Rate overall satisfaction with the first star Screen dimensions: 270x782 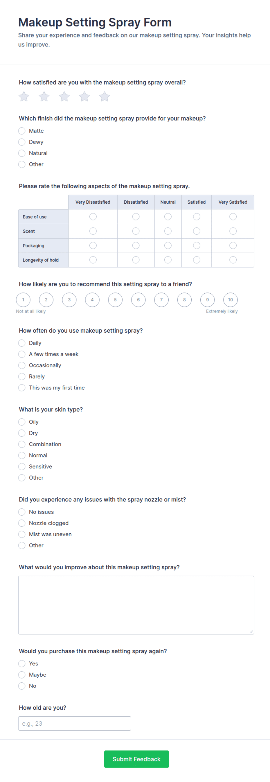point(24,96)
